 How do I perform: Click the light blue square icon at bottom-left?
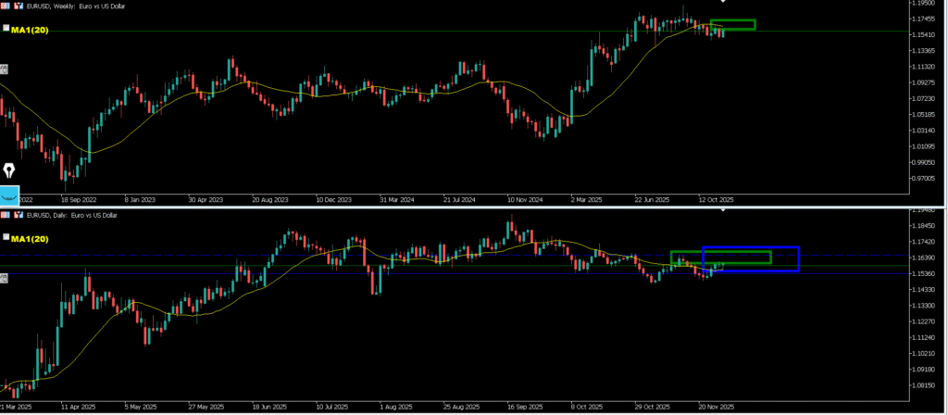click(x=9, y=195)
